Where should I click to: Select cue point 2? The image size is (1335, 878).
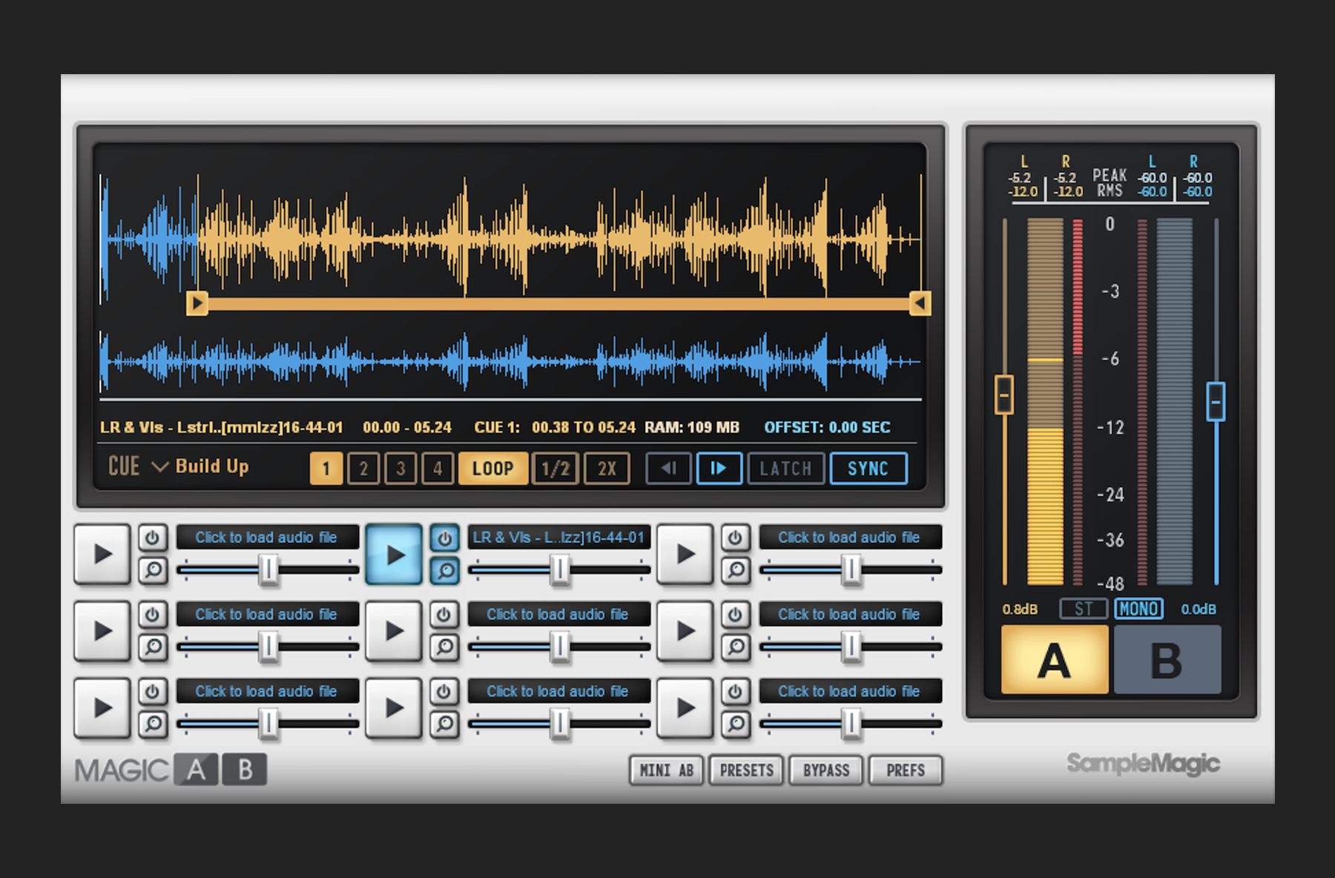coord(363,469)
